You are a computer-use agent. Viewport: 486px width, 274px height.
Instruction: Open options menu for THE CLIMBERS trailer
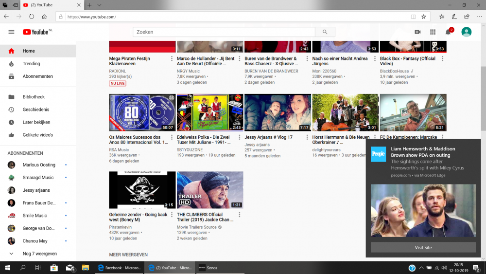239,215
